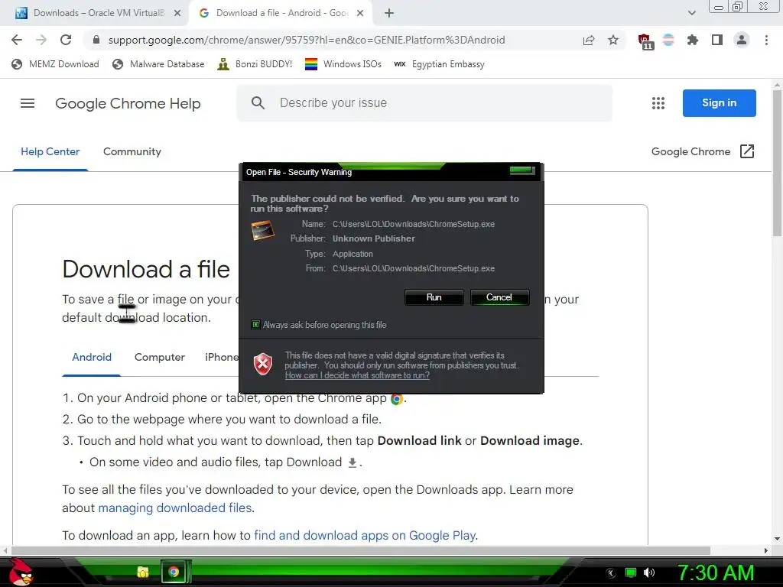Click Cancel in the security warning

pos(499,297)
